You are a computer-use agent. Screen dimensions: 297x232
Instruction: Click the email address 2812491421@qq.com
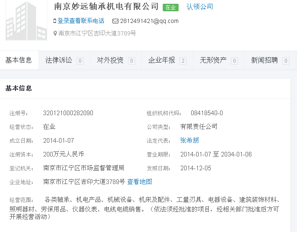pos(149,21)
